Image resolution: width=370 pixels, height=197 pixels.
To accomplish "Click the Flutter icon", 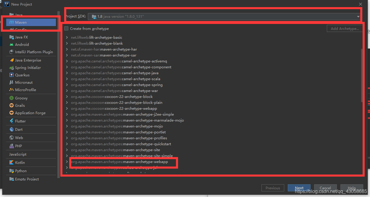I will 12,121.
